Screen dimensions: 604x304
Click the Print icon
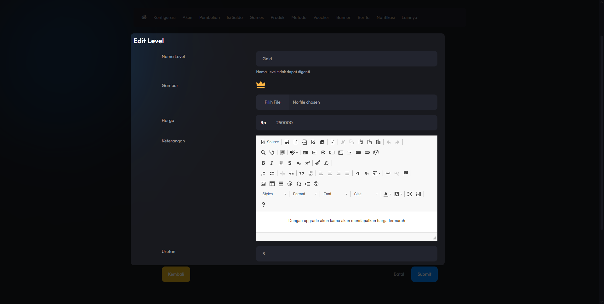322,142
